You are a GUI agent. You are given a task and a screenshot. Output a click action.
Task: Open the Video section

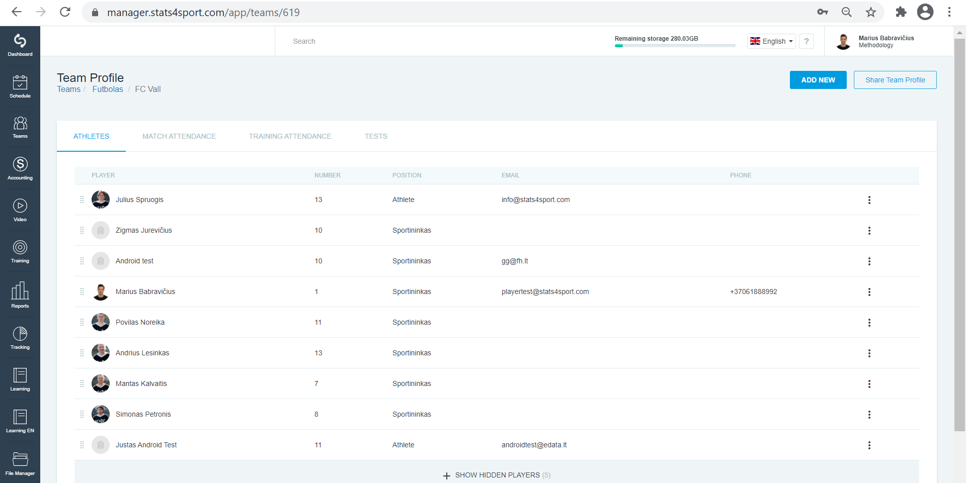point(20,210)
